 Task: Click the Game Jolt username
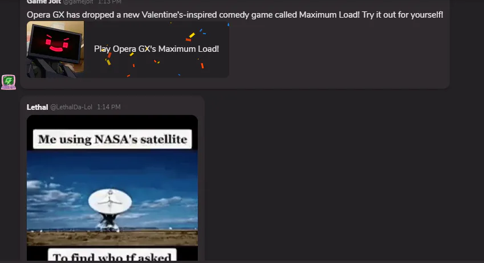click(43, 2)
